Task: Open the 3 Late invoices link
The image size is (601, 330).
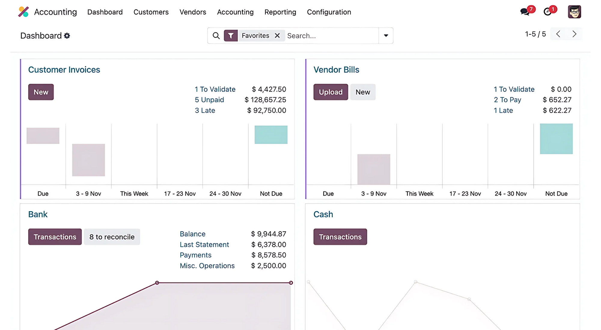Action: [205, 110]
